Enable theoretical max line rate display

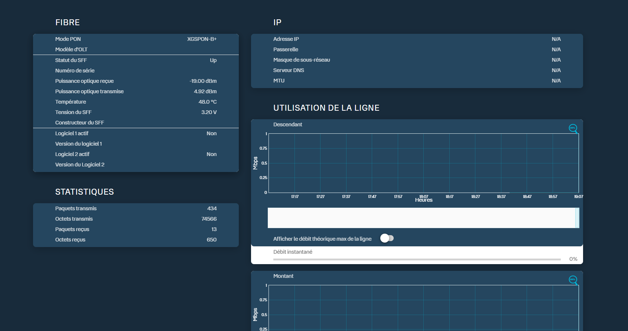coord(387,238)
